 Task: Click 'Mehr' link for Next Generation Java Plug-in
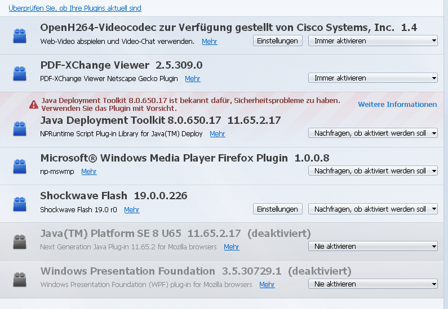pyautogui.click(x=232, y=247)
